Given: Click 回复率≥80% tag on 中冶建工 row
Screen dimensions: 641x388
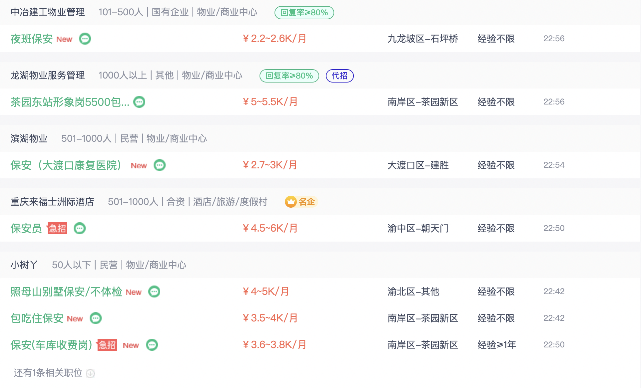Looking at the screenshot, I should tap(304, 12).
